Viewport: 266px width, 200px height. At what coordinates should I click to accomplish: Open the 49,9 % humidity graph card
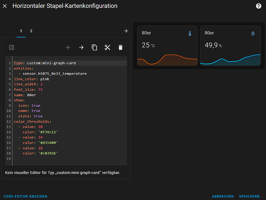[230, 46]
